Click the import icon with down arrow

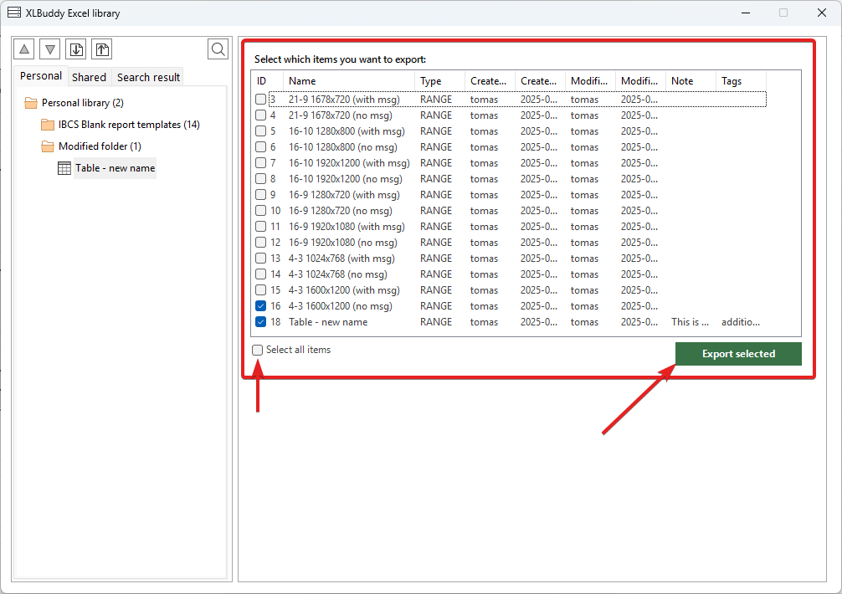[76, 49]
